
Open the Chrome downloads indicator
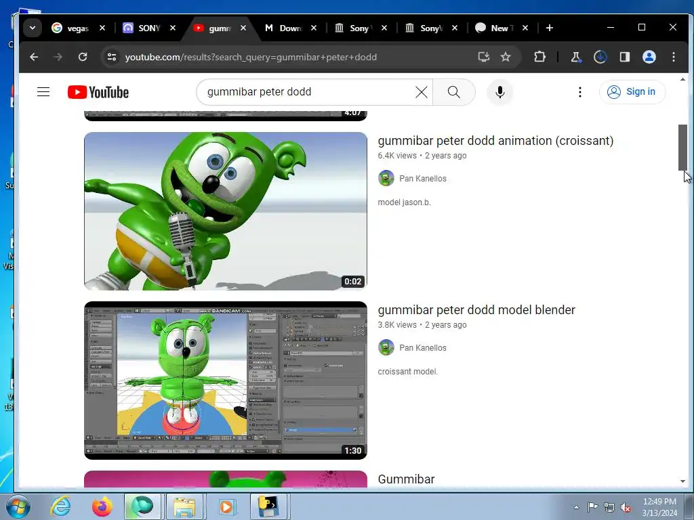click(x=600, y=57)
